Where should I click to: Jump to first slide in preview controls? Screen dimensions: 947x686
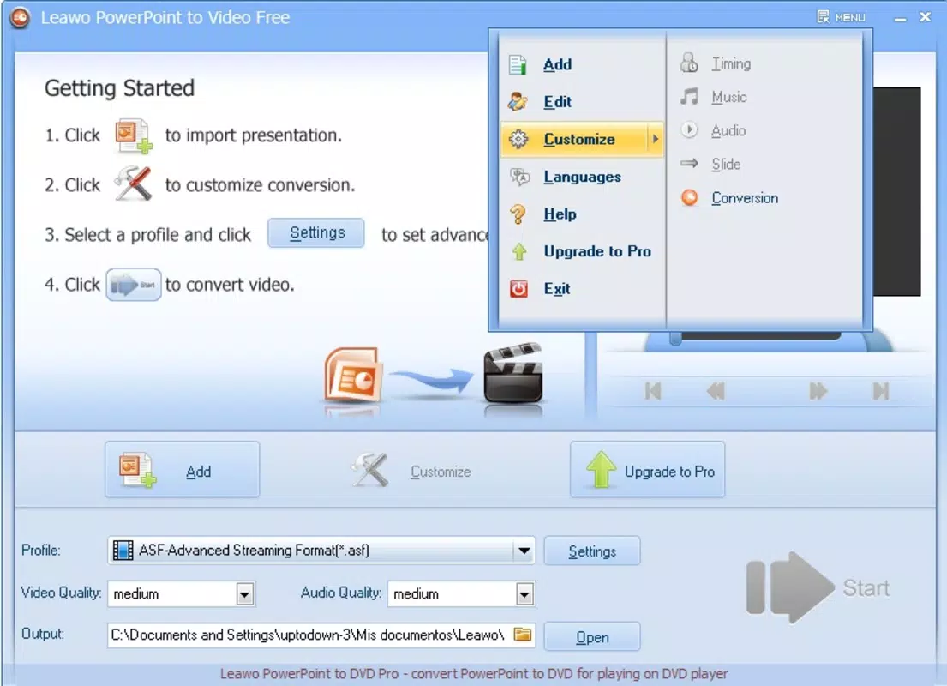(x=653, y=391)
